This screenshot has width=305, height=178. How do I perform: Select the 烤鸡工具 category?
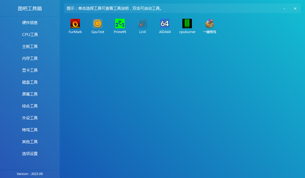[x=30, y=130]
